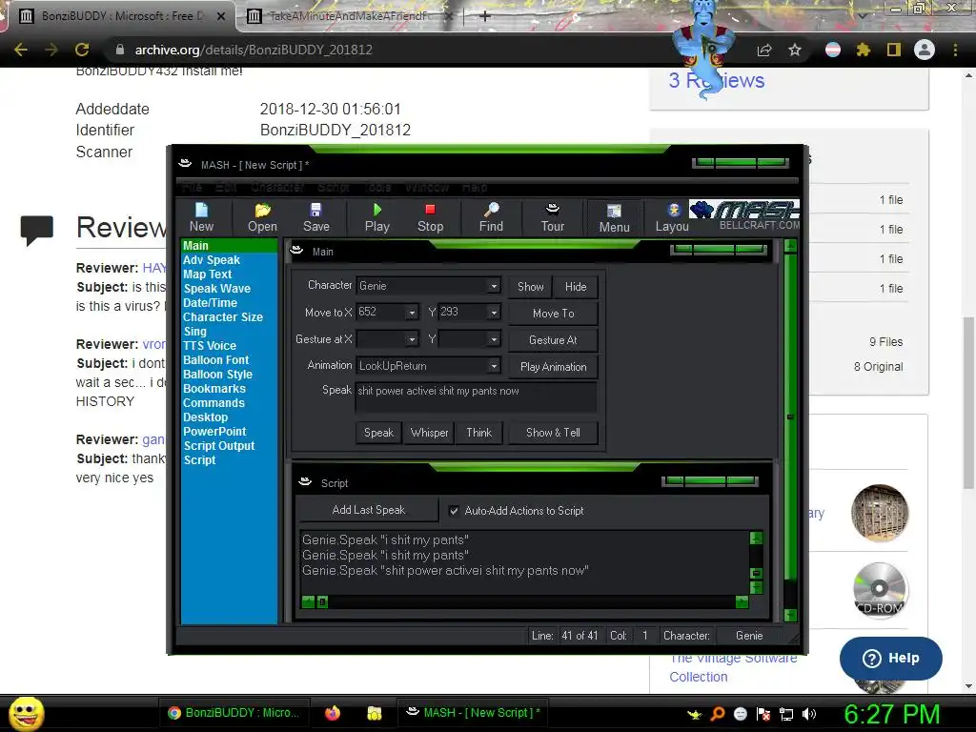This screenshot has width=976, height=732.
Task: Open the file explorer taskbar icon
Action: pyautogui.click(x=374, y=713)
